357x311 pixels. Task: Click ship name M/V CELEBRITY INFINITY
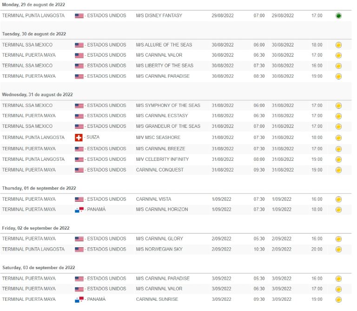162,159
